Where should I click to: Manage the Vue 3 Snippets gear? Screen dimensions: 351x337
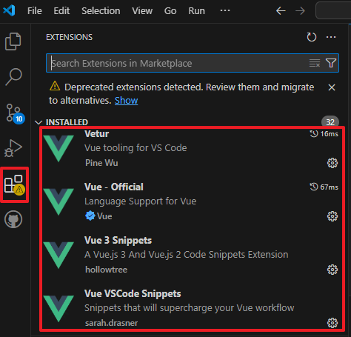click(x=332, y=270)
